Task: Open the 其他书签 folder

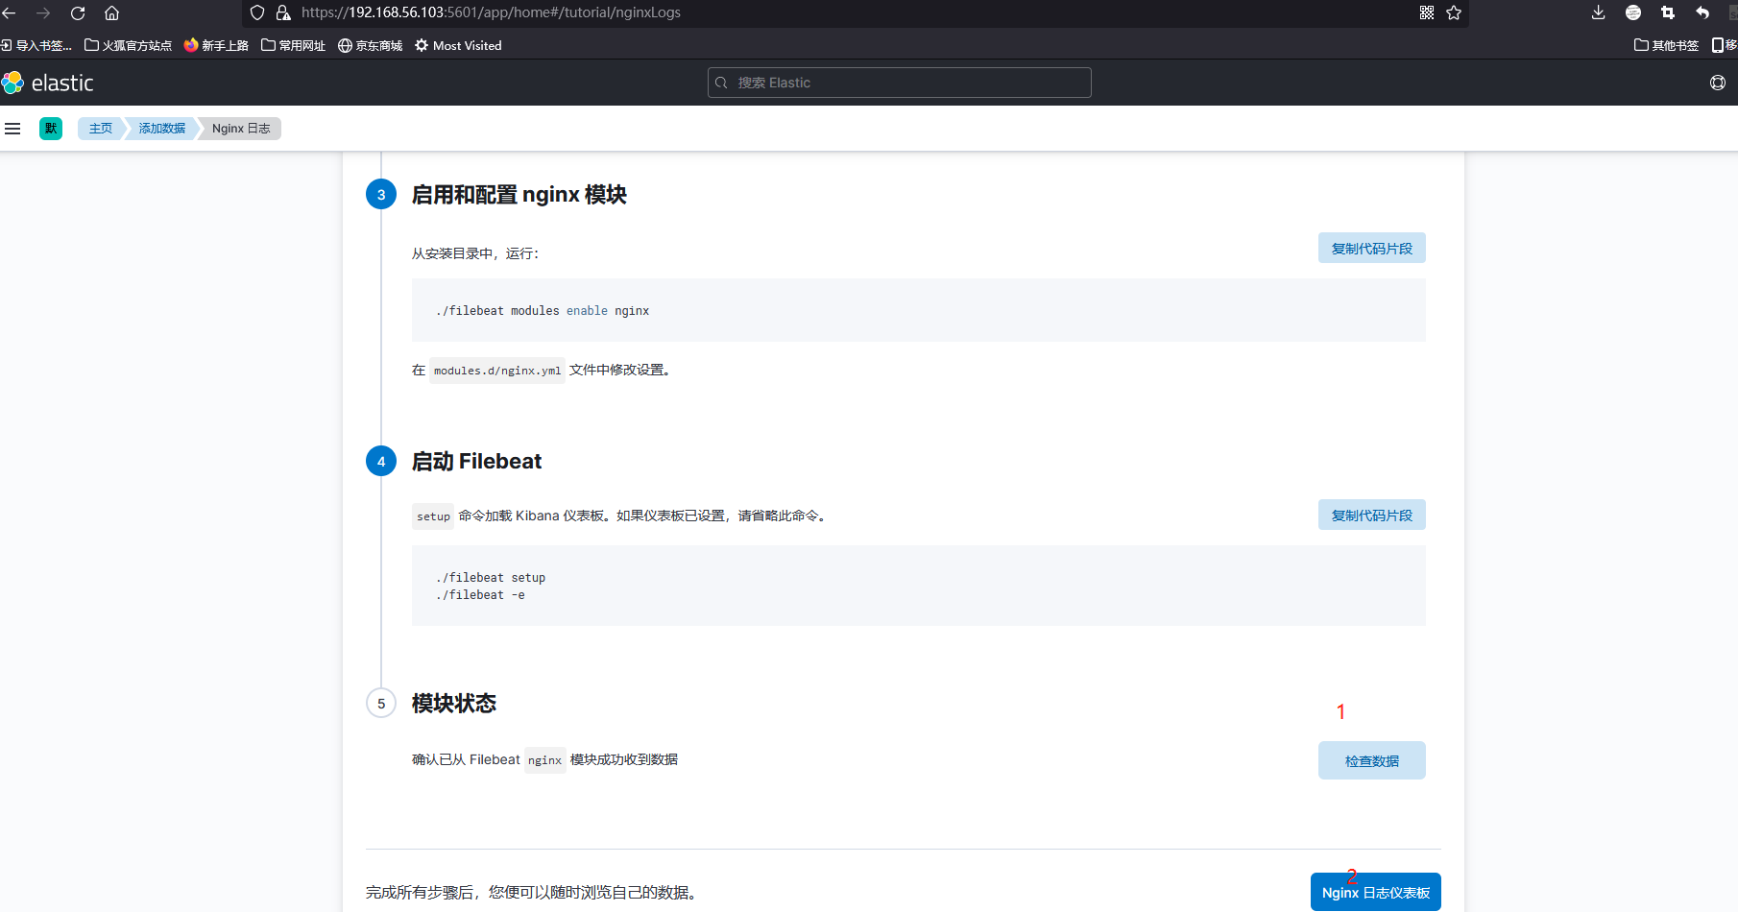Action: [1666, 45]
